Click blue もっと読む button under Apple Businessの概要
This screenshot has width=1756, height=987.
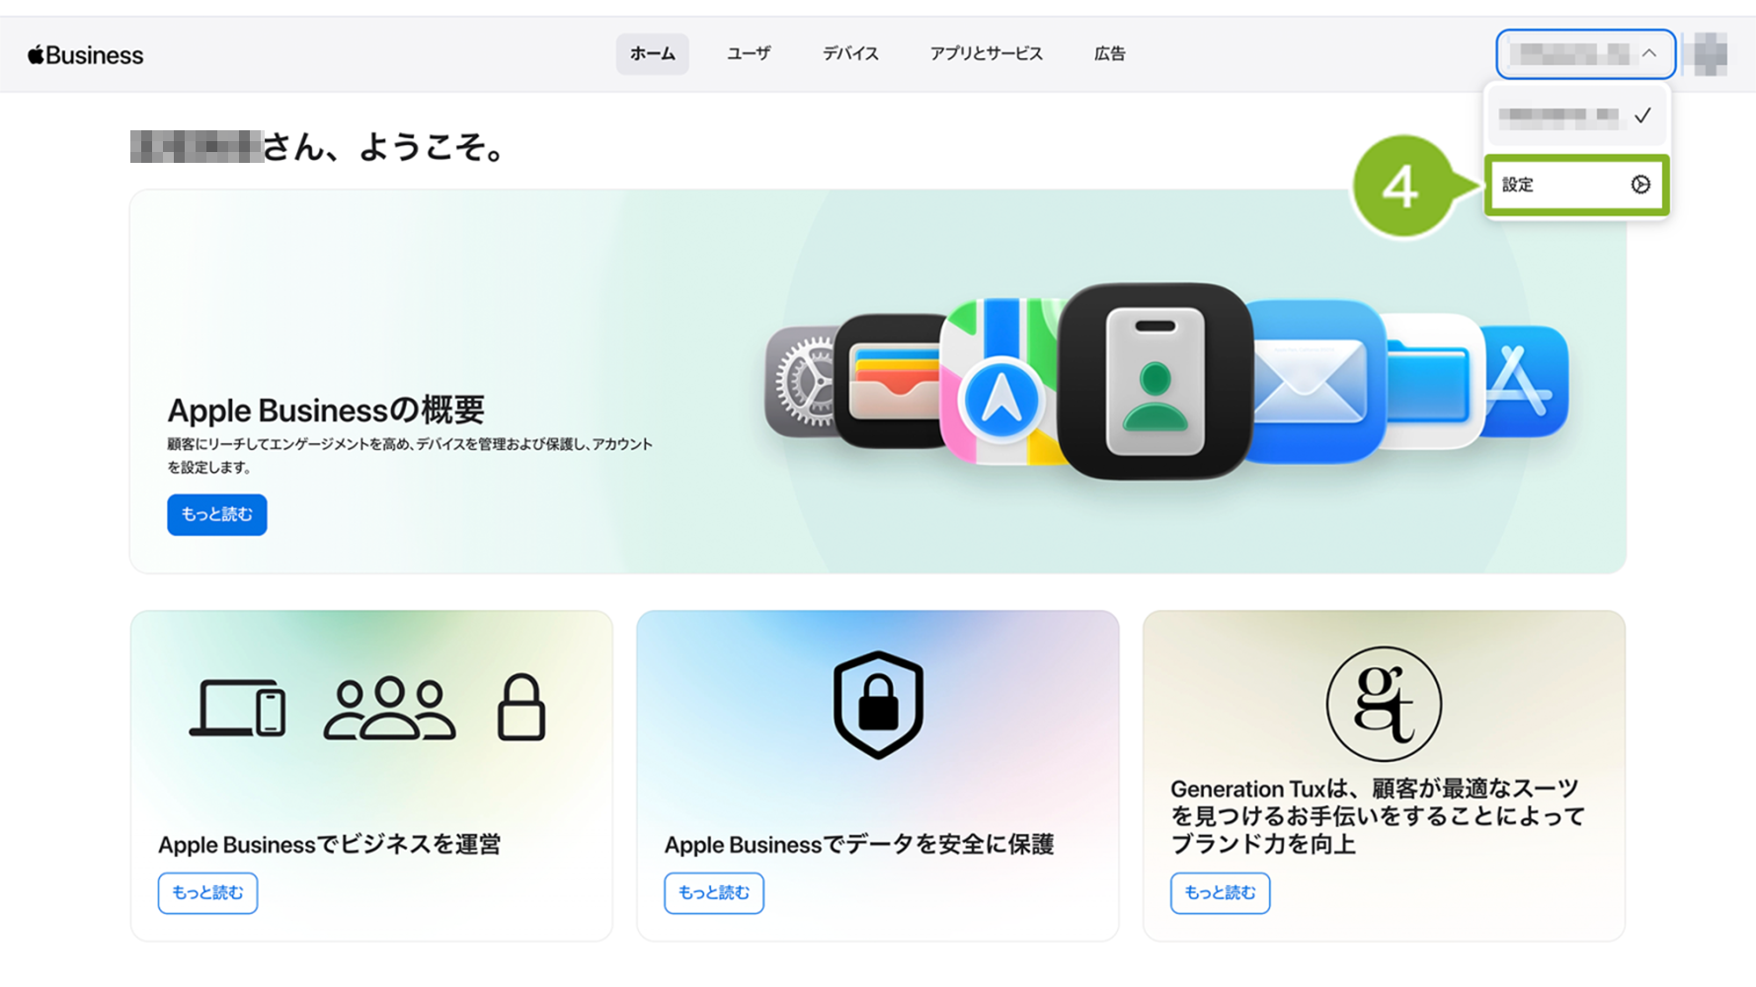[x=216, y=514]
